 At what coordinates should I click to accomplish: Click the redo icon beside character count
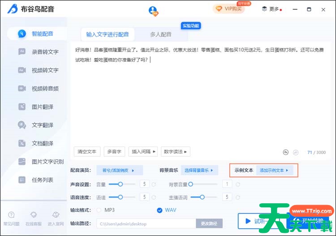(296, 152)
